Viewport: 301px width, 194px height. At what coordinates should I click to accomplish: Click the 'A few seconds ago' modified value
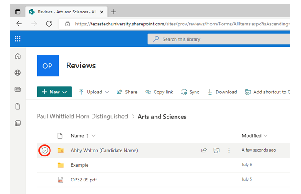pos(259,150)
